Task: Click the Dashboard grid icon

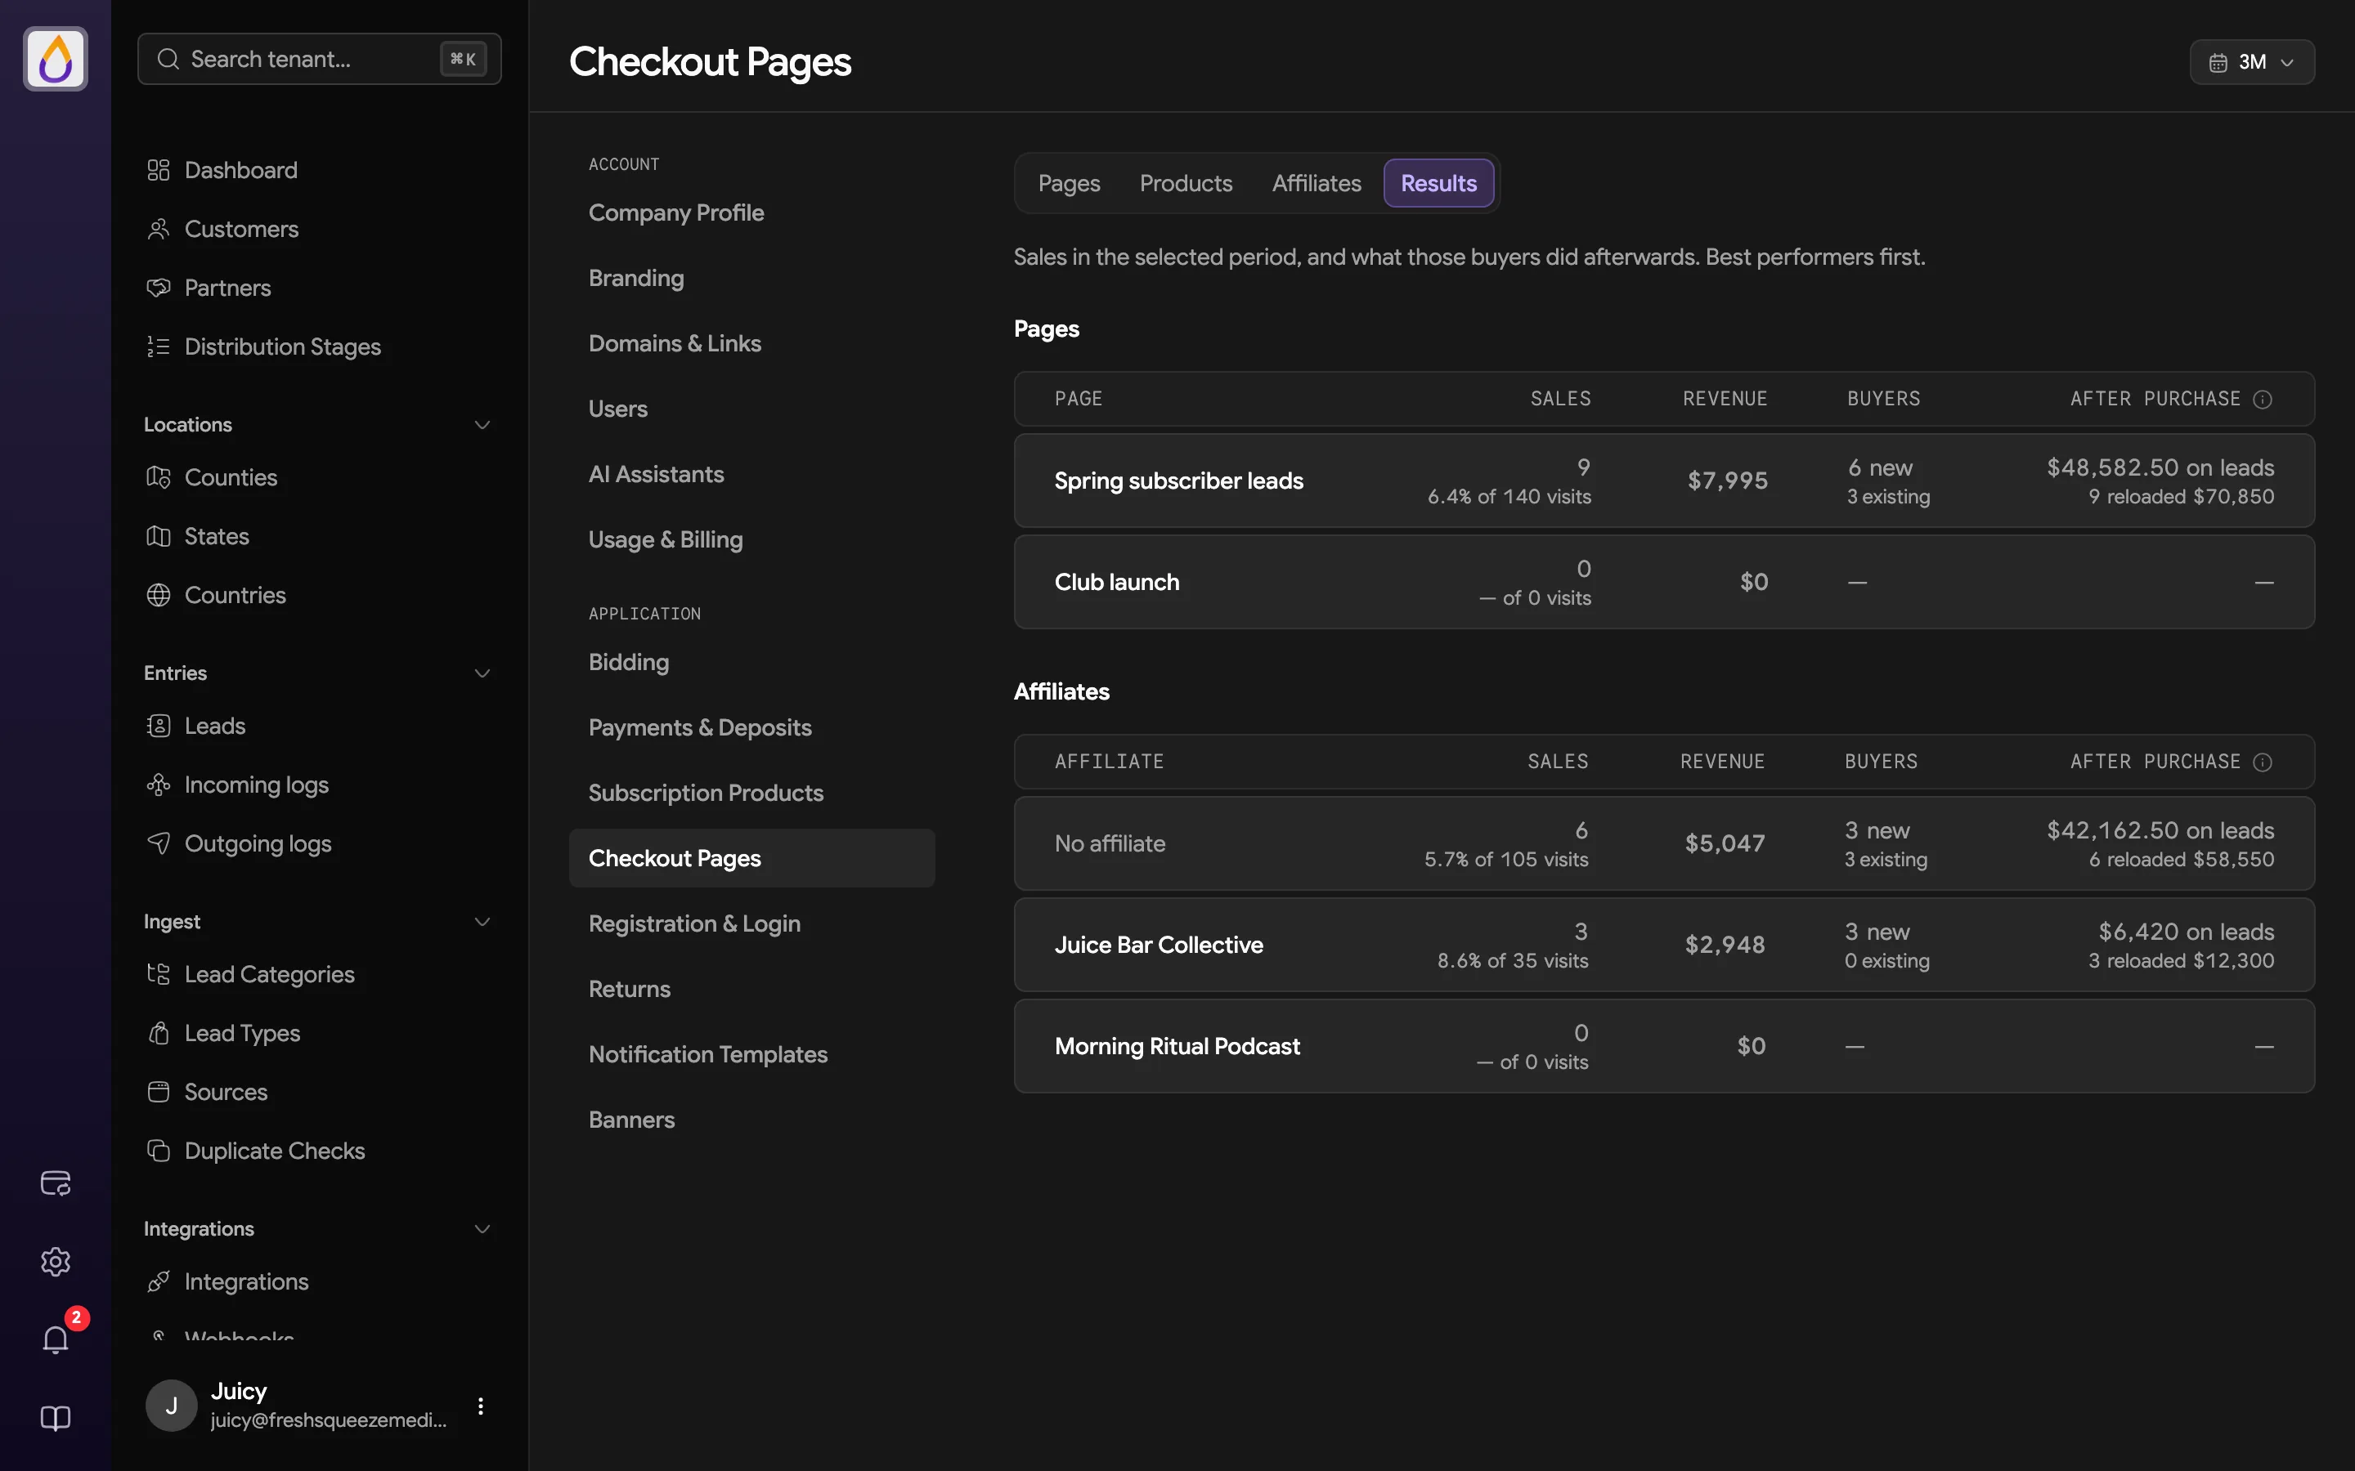Action: [x=159, y=170]
